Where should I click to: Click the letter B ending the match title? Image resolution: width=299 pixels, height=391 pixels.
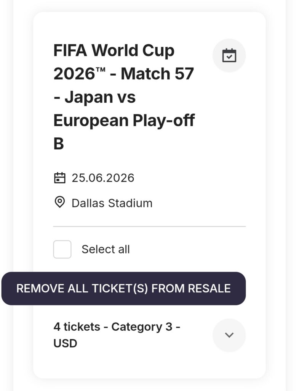(59, 144)
